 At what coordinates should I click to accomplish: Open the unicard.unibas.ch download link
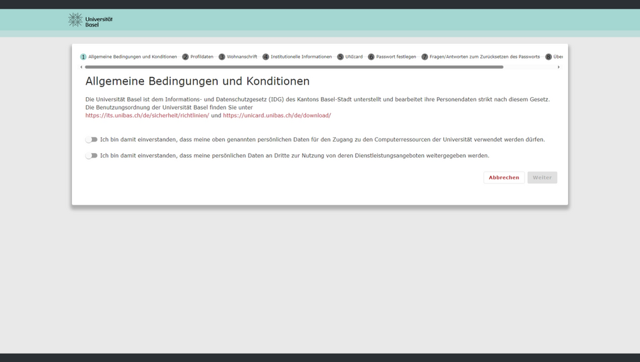[x=277, y=116]
